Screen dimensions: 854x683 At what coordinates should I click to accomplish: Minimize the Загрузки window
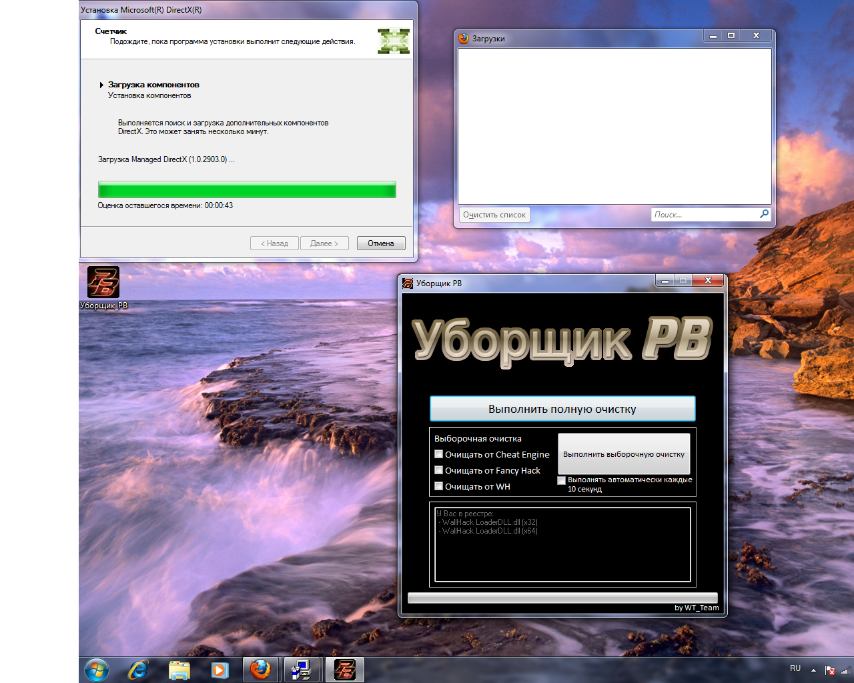pyautogui.click(x=713, y=36)
